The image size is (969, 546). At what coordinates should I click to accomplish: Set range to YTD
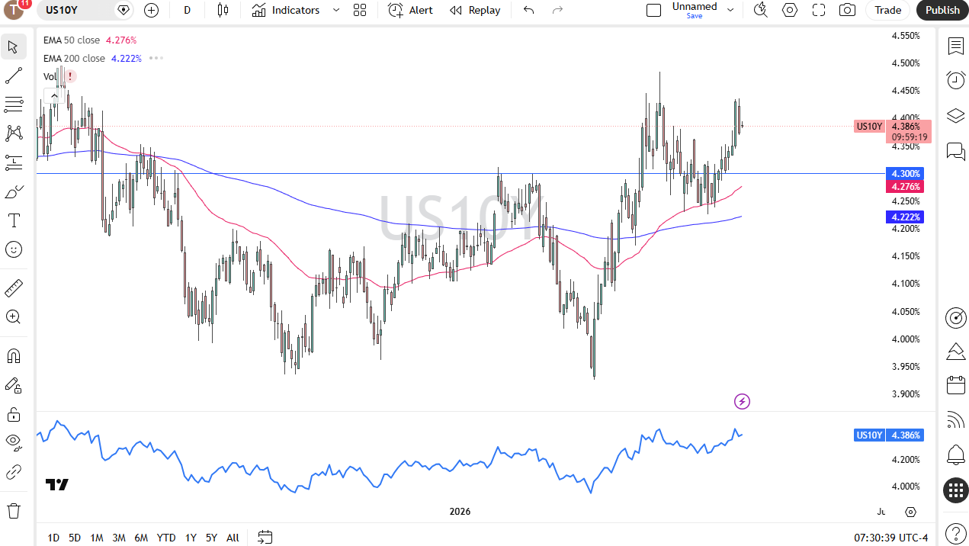coord(166,538)
